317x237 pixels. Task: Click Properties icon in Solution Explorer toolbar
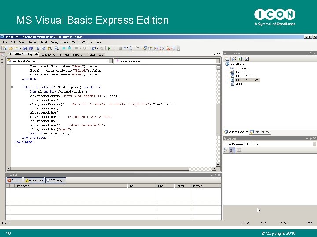(227, 59)
